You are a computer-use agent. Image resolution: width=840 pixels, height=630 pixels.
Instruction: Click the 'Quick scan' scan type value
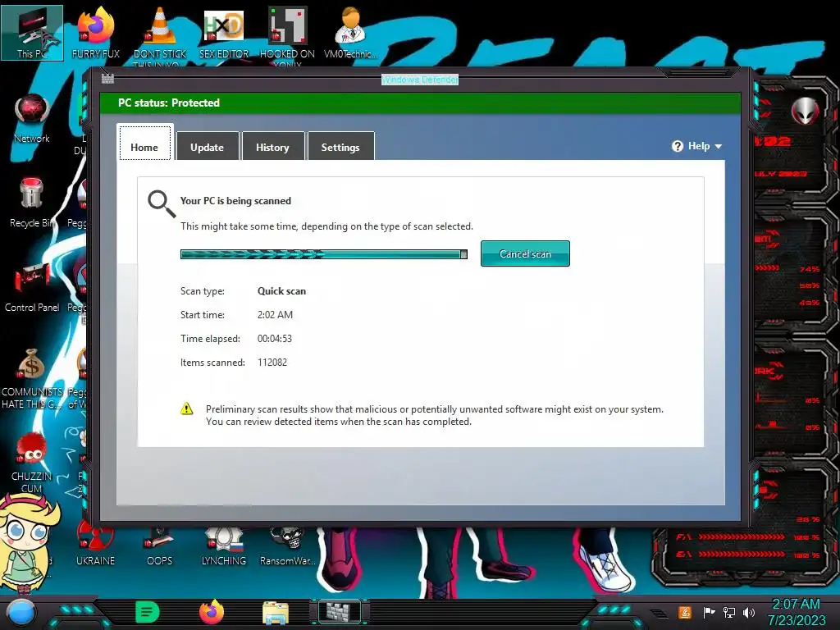click(281, 291)
